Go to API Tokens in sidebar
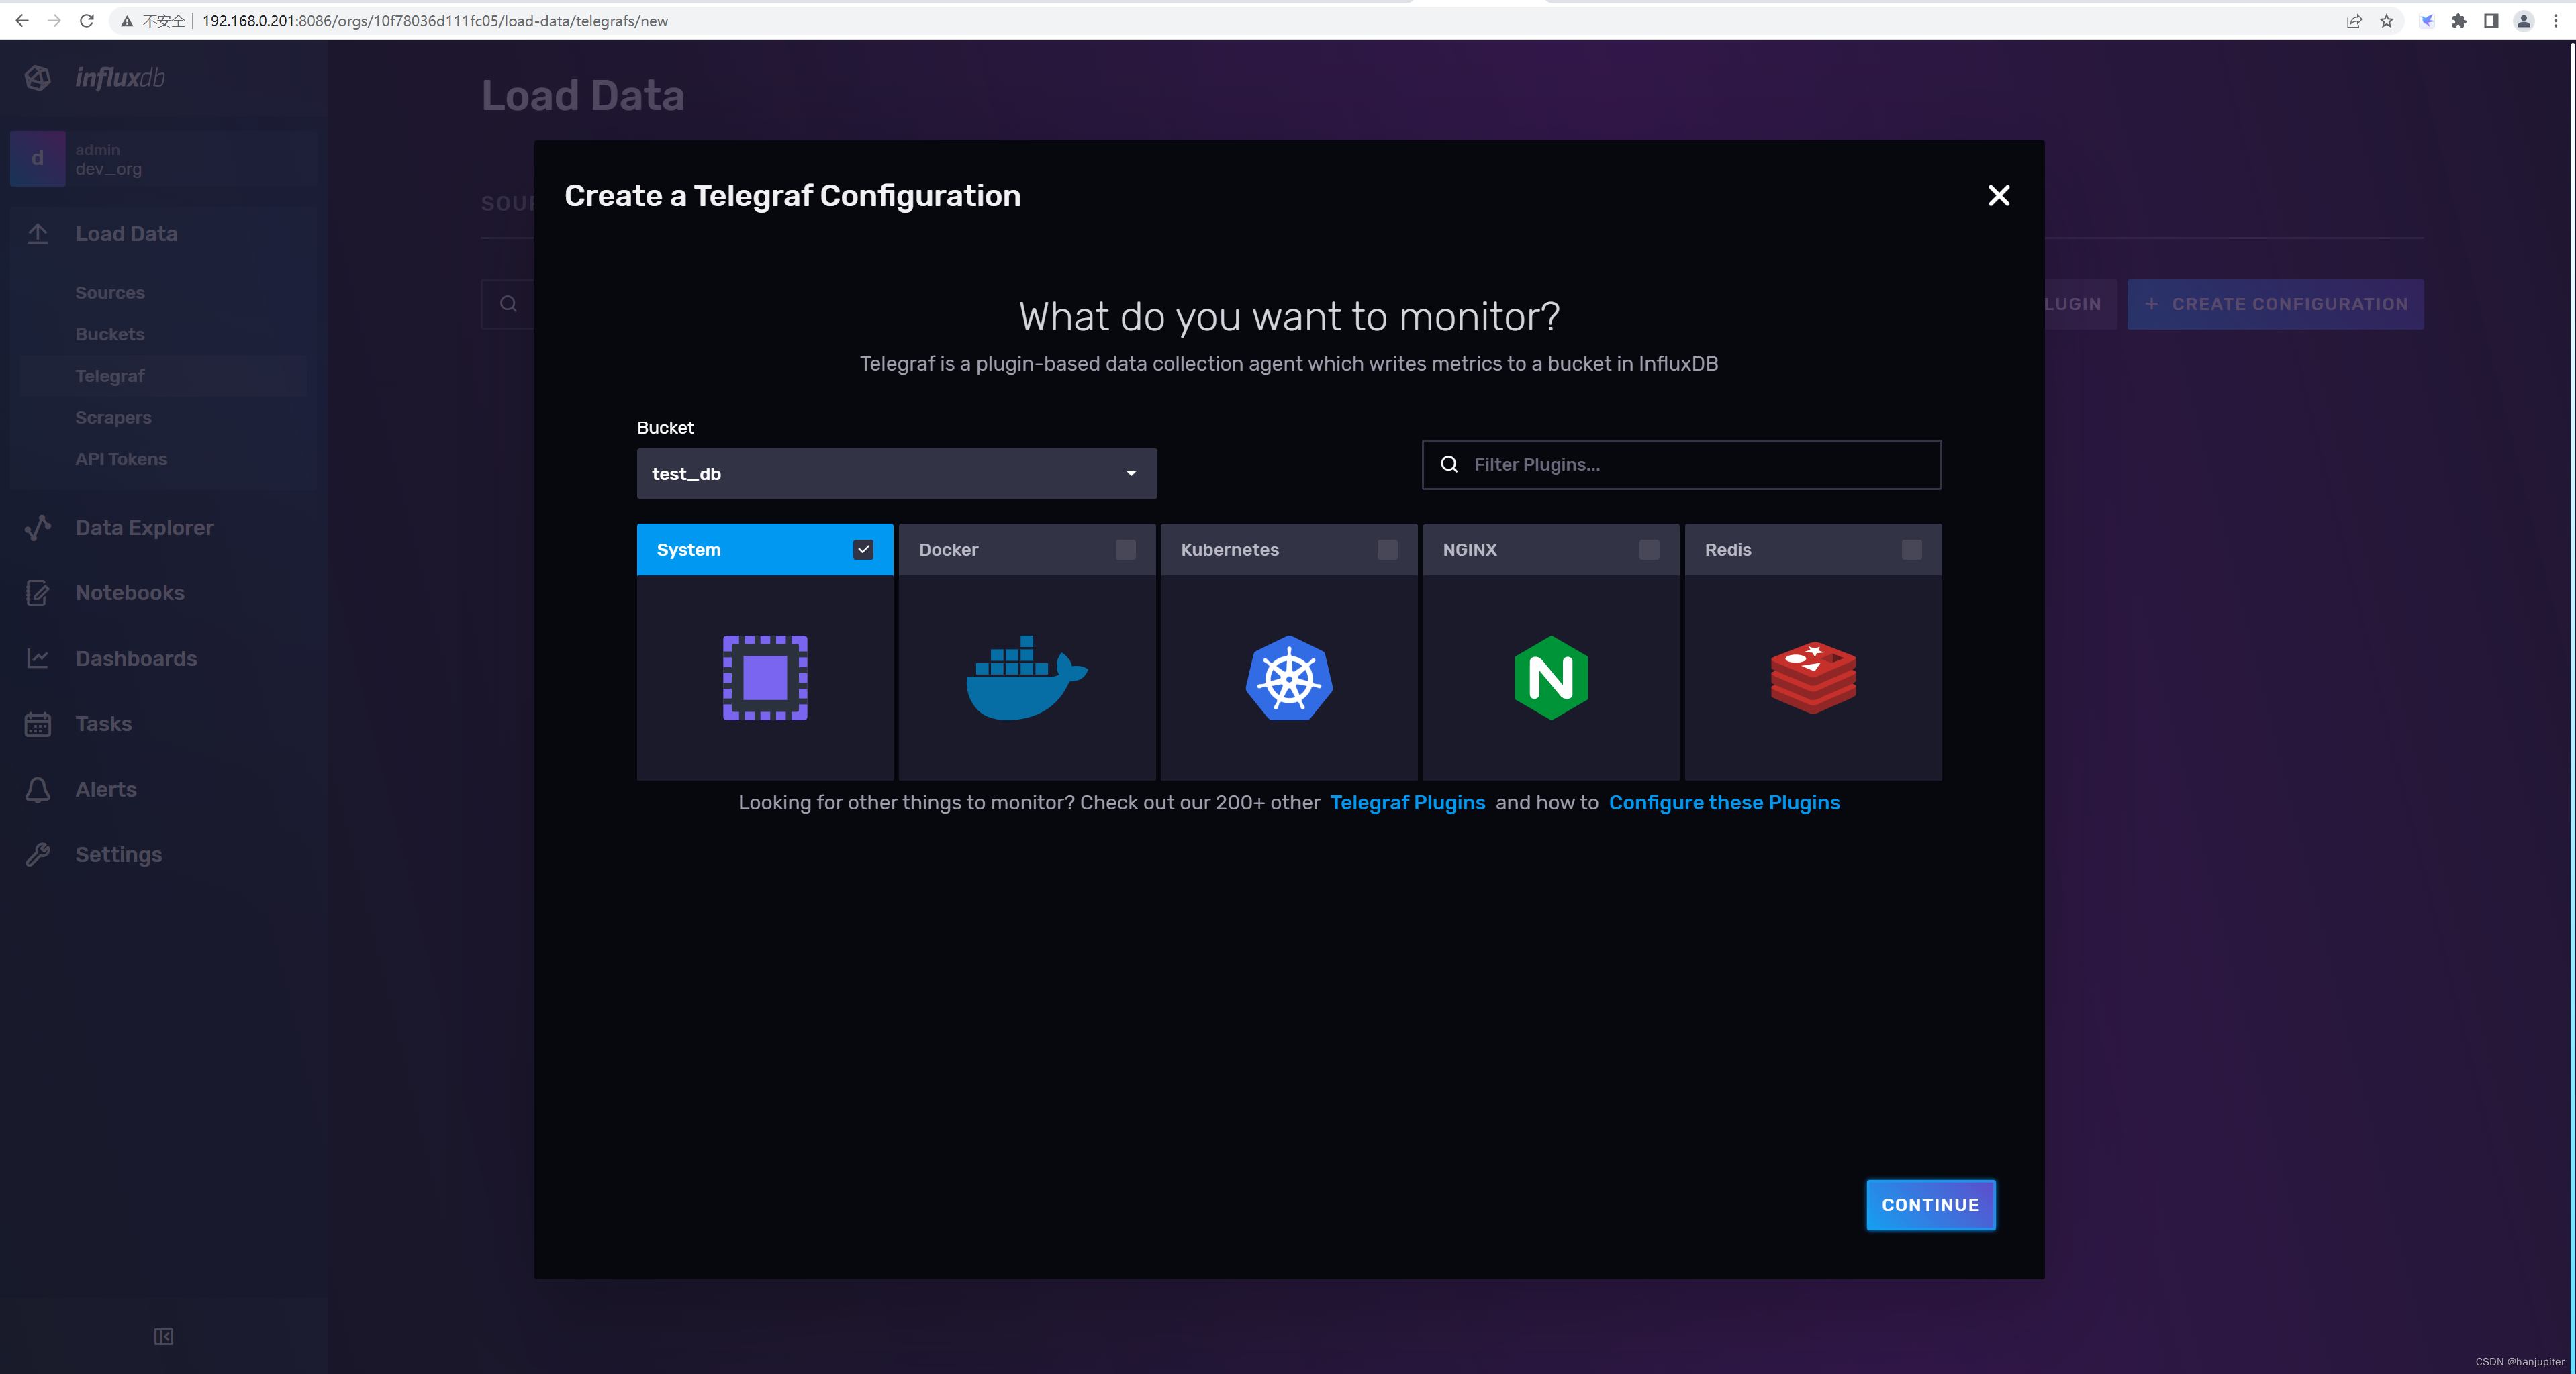2576x1374 pixels. click(x=121, y=459)
